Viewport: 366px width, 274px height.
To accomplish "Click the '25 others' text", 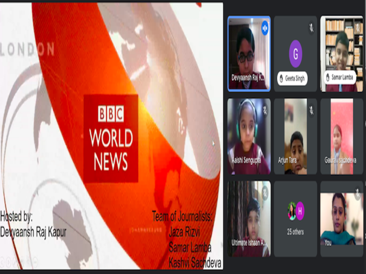I will click(x=295, y=232).
